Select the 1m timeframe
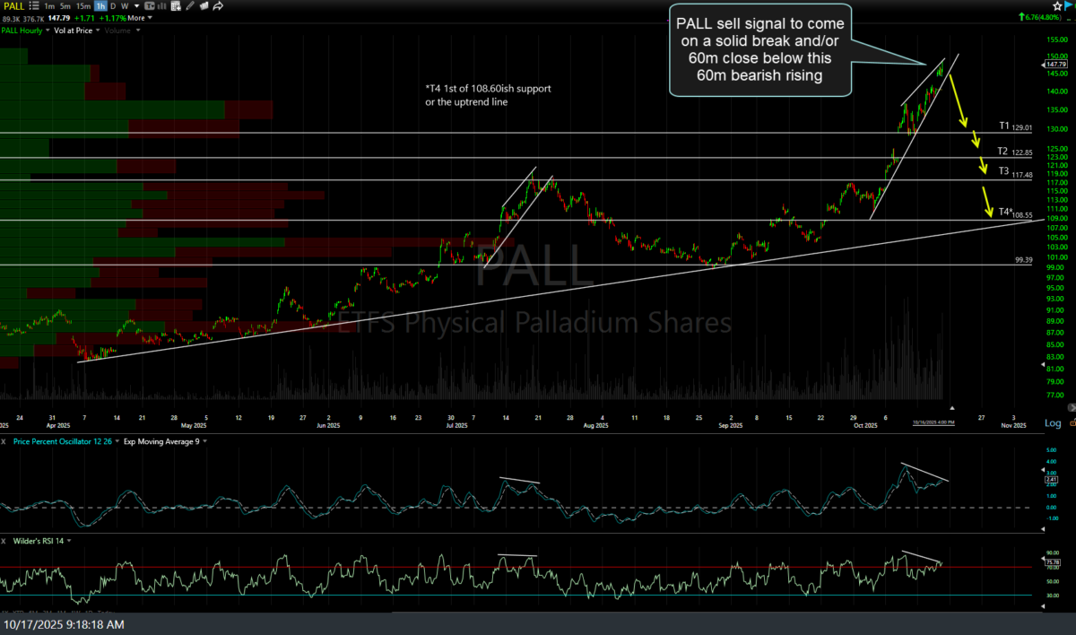The height and width of the screenshot is (635, 1076). click(50, 6)
